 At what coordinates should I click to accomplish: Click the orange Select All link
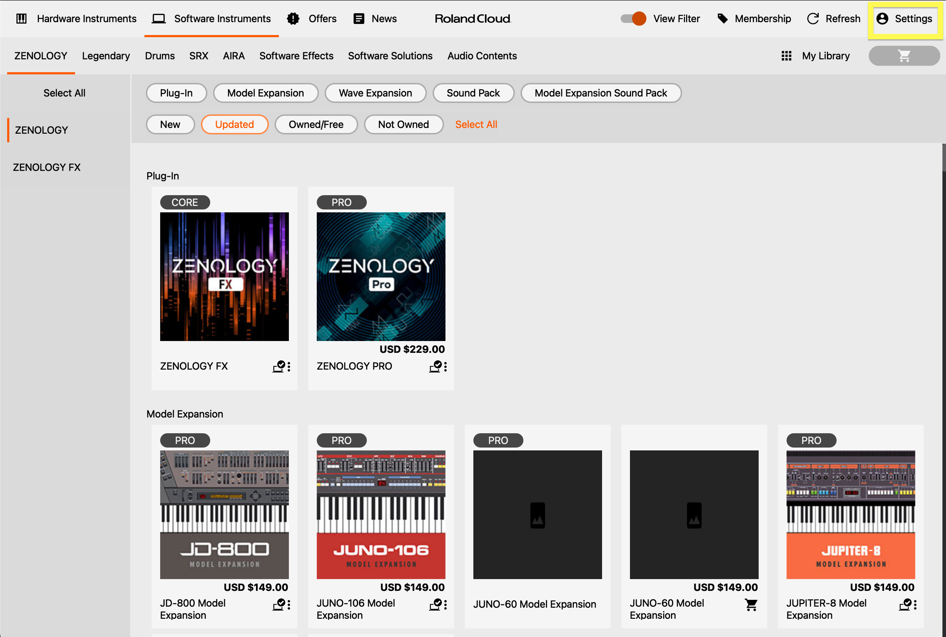pos(476,124)
